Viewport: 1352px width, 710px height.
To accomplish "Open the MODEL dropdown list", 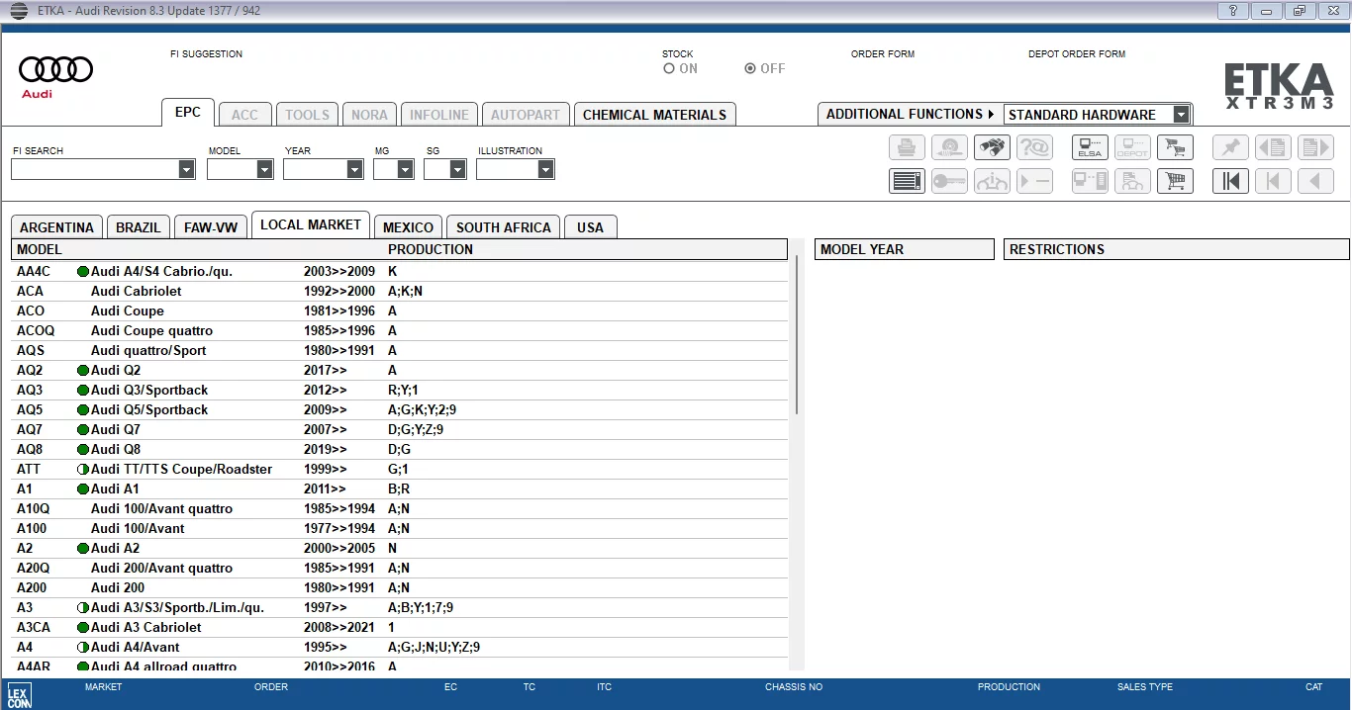I will [264, 170].
